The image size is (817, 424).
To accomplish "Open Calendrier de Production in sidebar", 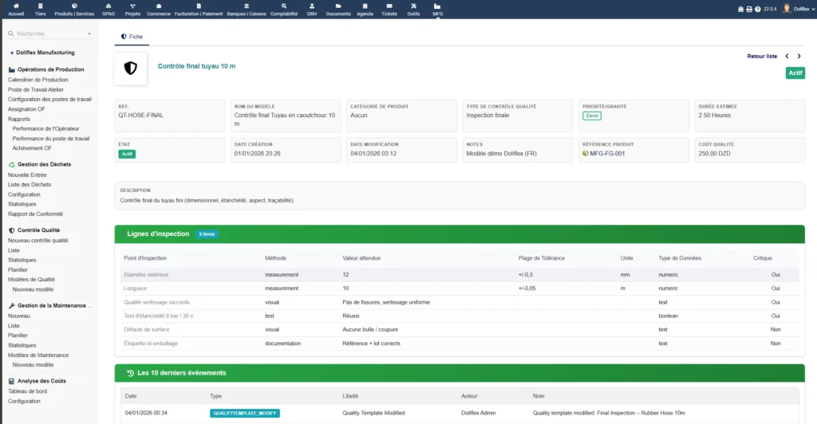I will coord(37,80).
